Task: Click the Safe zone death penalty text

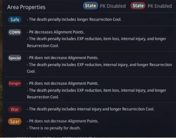Action: coord(74,19)
